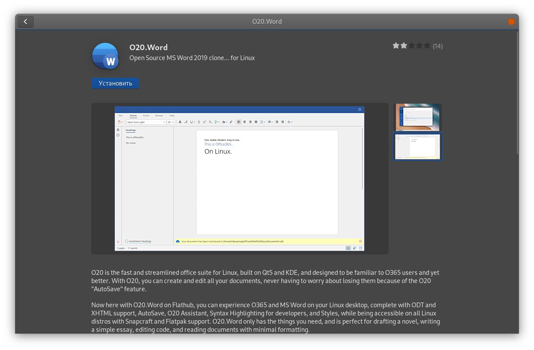Open the font size 28 dropdown in preview
The height and width of the screenshot is (350, 534).
point(171,122)
